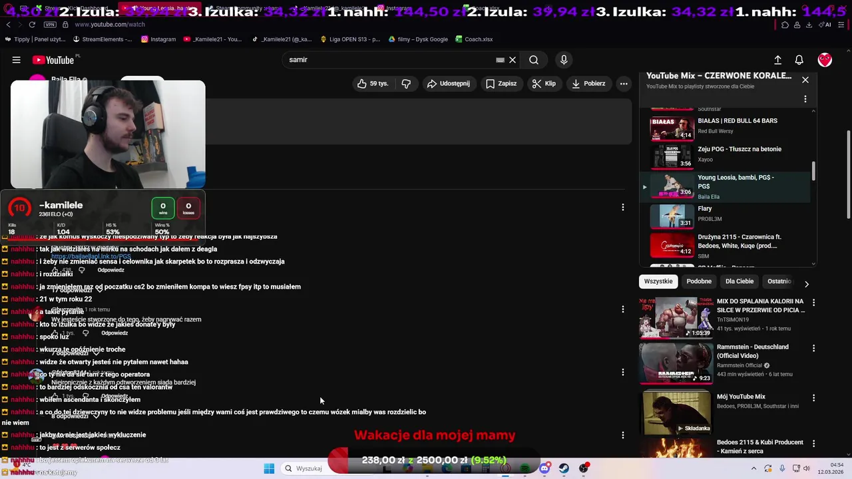Open 'Mój YouTube Mix' playlist
The image size is (852, 479).
[x=722, y=412]
